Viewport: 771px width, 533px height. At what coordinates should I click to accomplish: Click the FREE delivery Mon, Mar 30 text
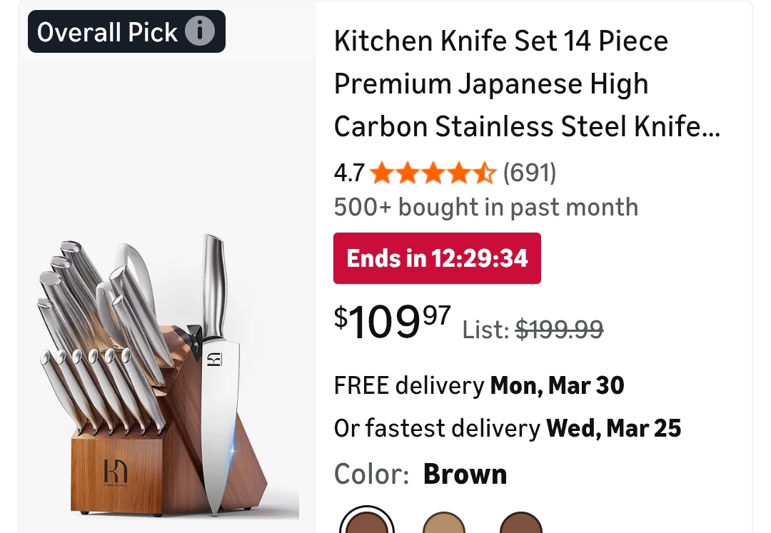(479, 386)
